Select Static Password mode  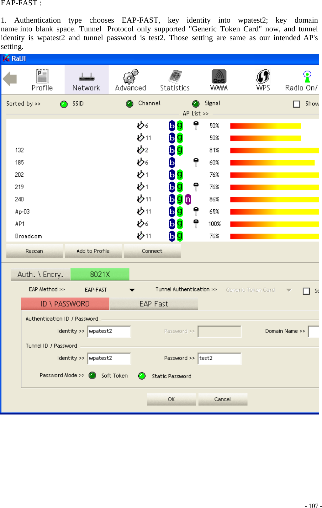[142, 376]
